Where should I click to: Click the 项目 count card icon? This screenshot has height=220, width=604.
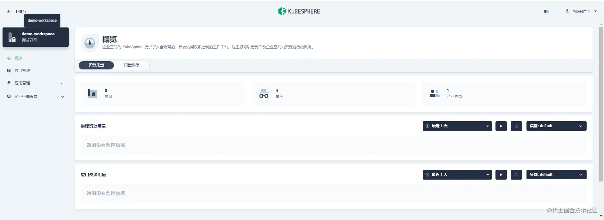click(x=92, y=93)
